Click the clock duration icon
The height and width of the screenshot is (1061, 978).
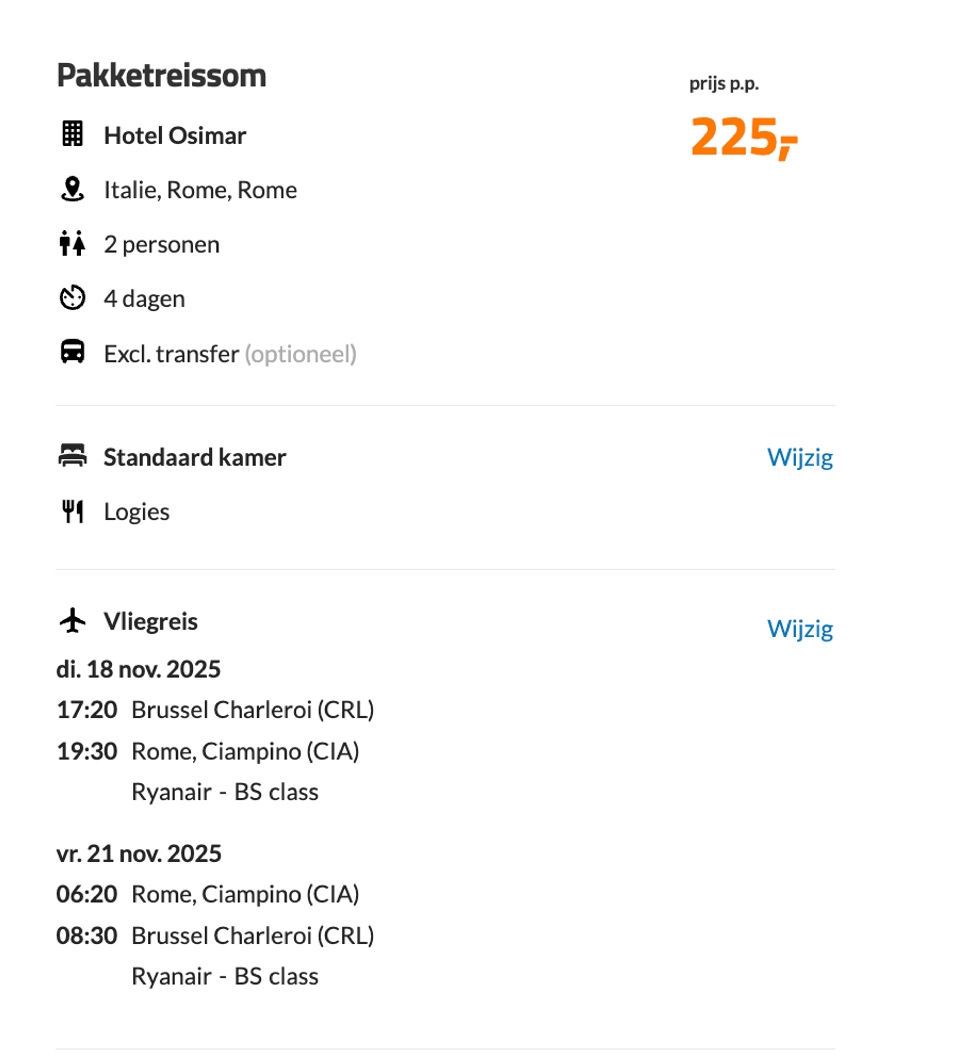(73, 298)
